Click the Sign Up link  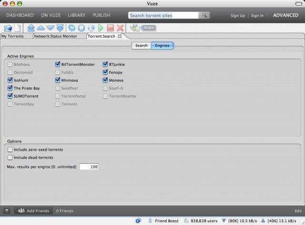[x=238, y=16]
